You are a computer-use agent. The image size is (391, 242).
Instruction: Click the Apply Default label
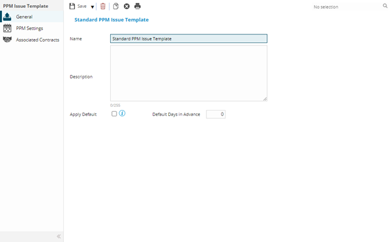pos(83,114)
